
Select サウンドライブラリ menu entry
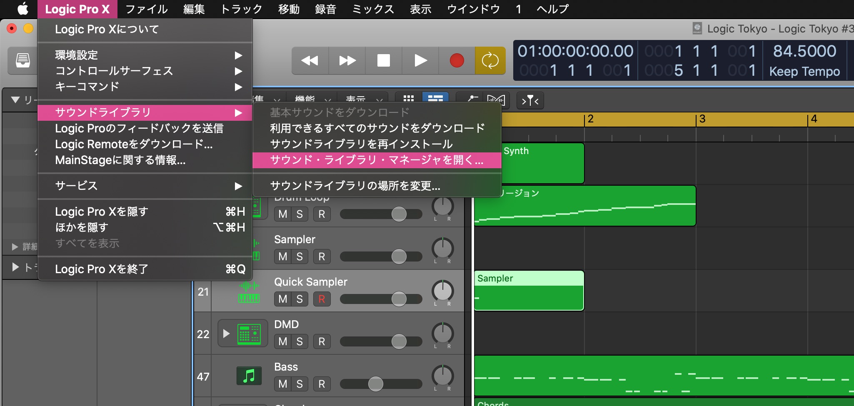coord(145,112)
